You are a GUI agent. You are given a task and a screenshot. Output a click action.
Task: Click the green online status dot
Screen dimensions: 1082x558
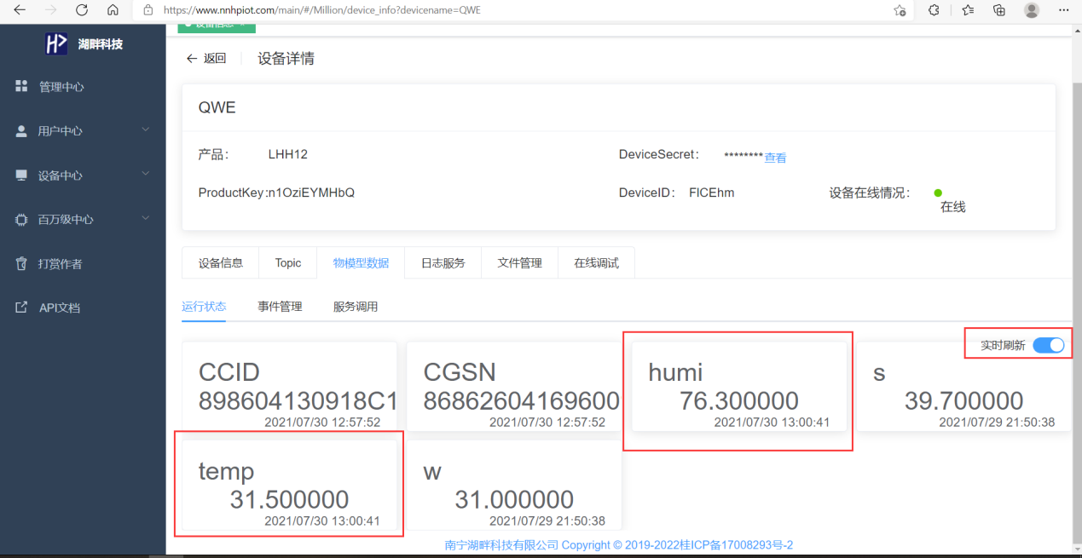tap(938, 193)
